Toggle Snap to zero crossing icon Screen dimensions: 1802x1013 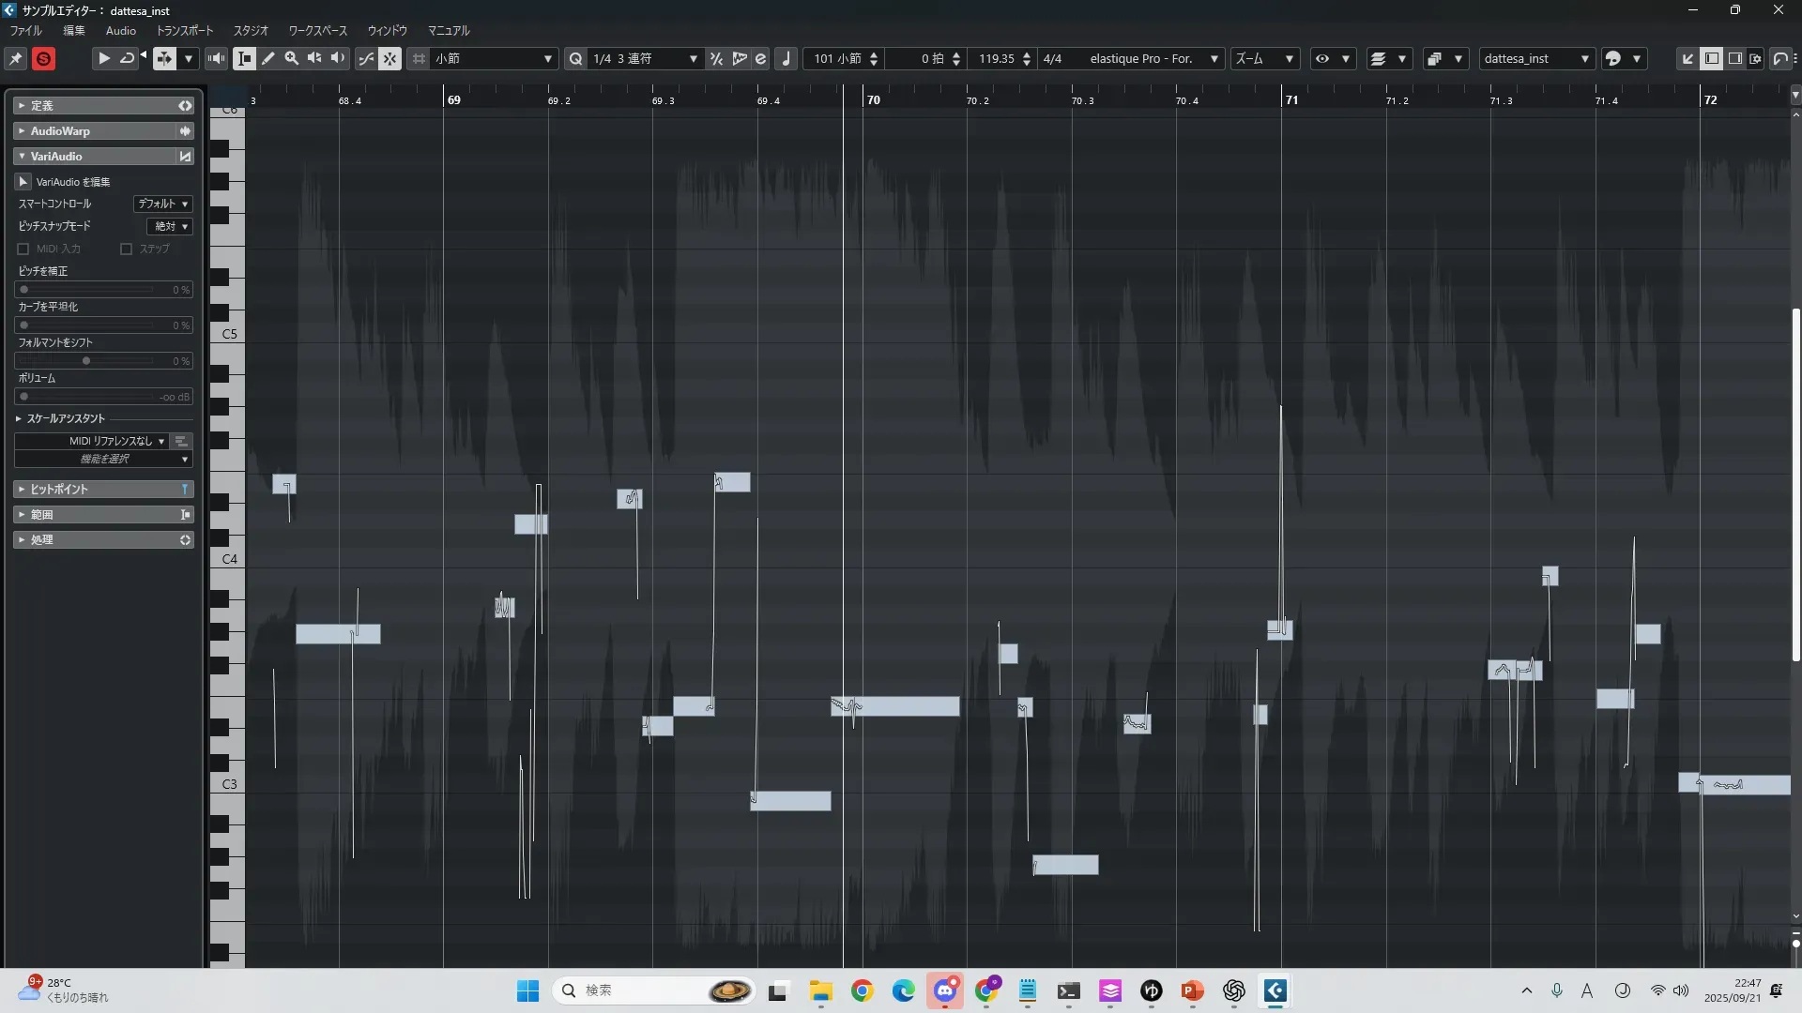366,58
